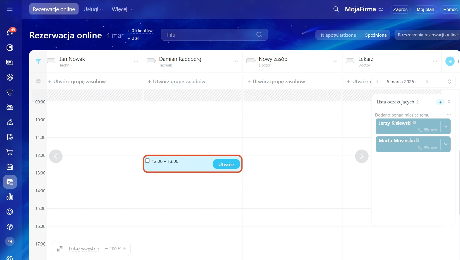Open notifications icon with 49 badge
Image resolution: width=460 pixels, height=260 pixels.
10,32
